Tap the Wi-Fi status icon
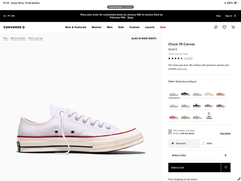 pos(225,3)
